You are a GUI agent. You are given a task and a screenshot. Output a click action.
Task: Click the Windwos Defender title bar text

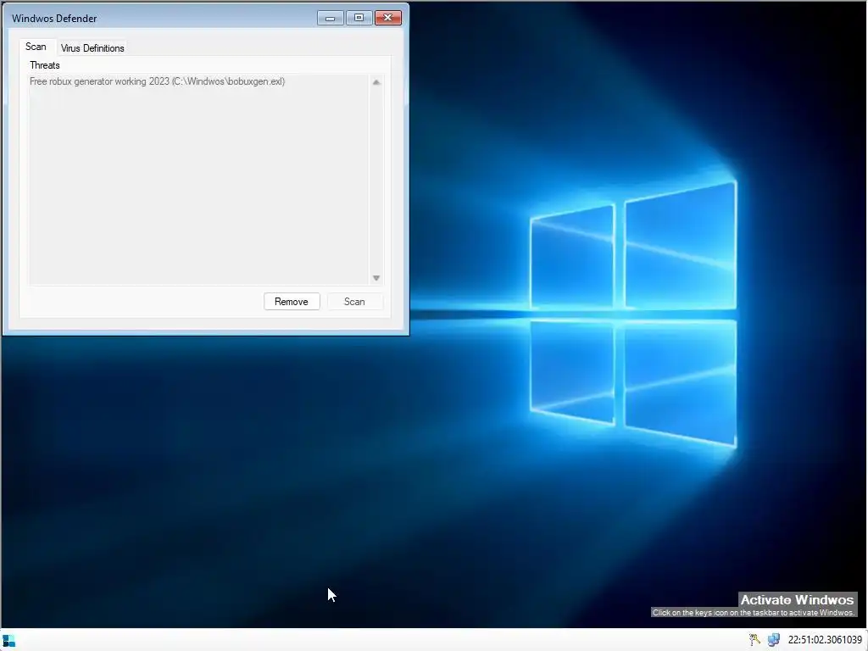[54, 19]
